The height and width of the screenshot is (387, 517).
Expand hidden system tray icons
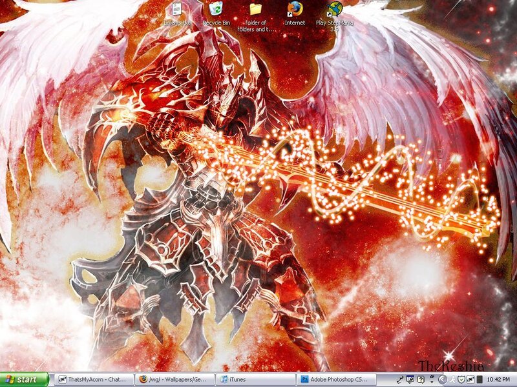443,380
